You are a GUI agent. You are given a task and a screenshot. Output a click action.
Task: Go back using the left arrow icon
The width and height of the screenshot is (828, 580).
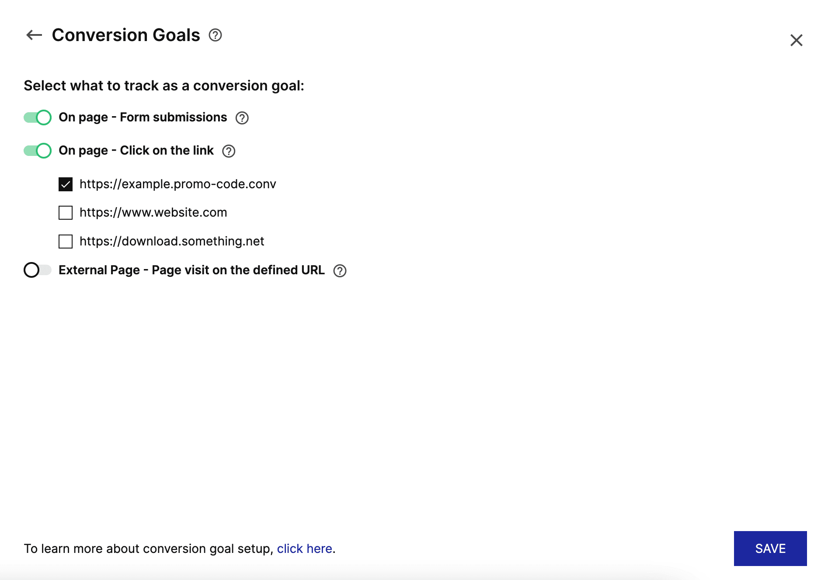(34, 35)
